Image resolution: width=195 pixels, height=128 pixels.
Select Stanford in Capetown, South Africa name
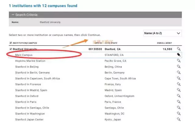tap(37, 78)
